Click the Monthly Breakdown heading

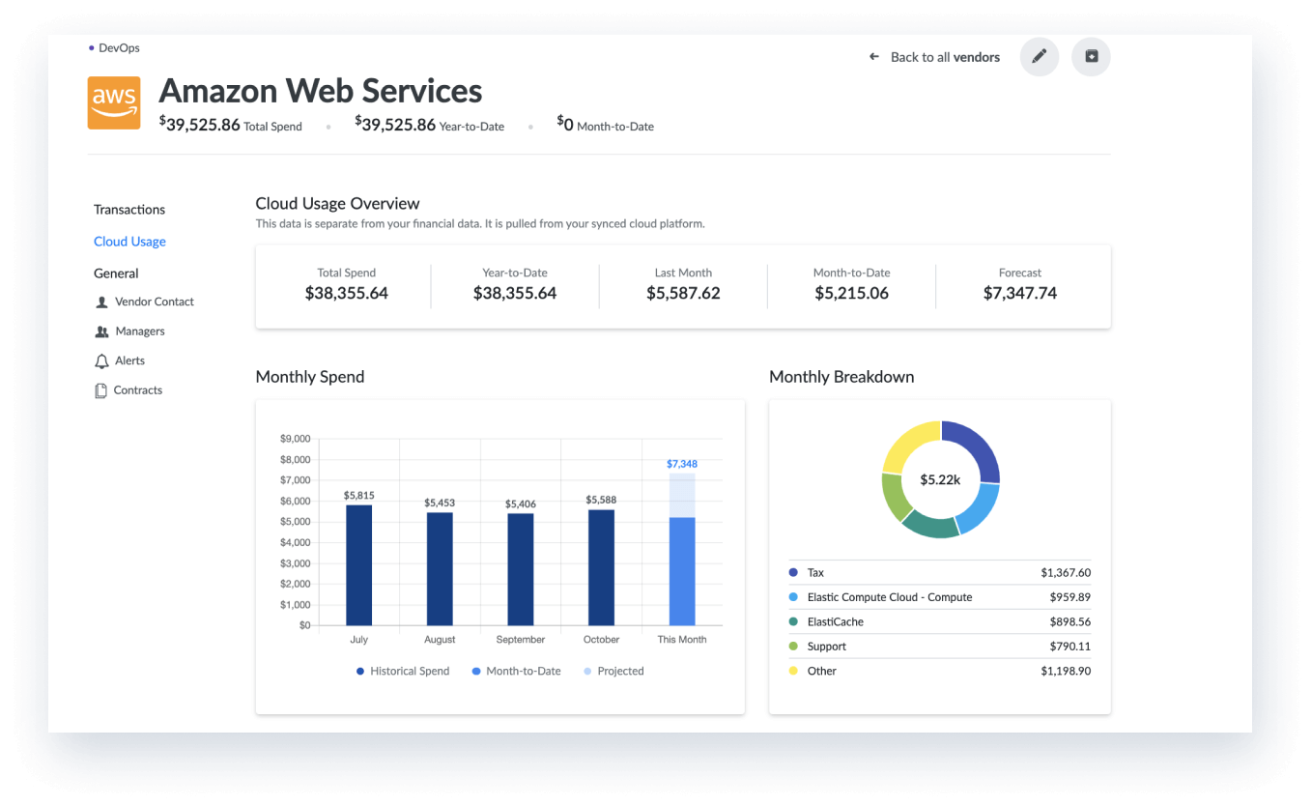click(x=841, y=377)
